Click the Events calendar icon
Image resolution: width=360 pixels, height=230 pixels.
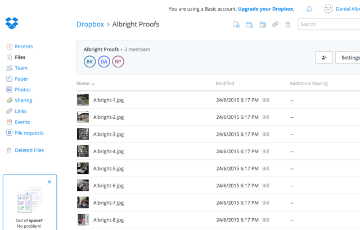pyautogui.click(x=9, y=122)
